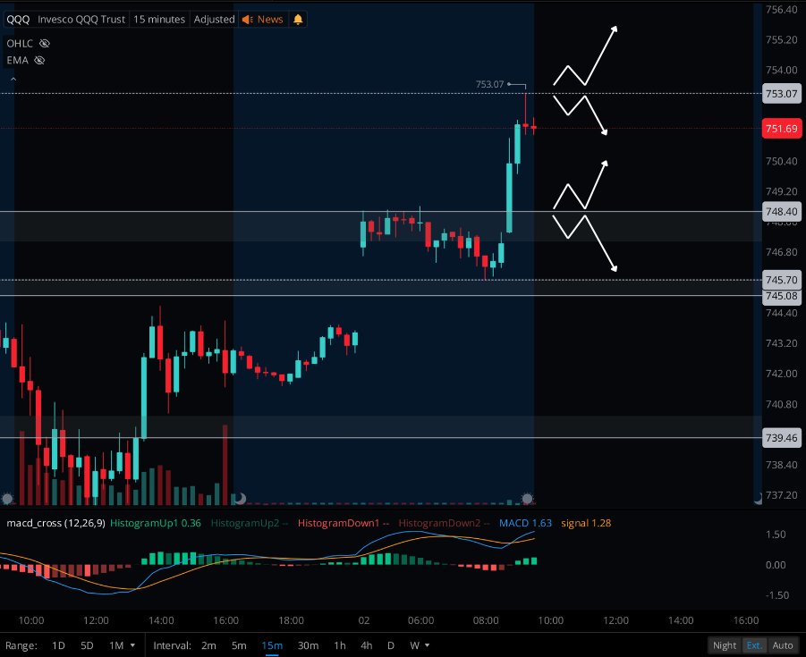Toggle Auto scale mode

pyautogui.click(x=783, y=645)
